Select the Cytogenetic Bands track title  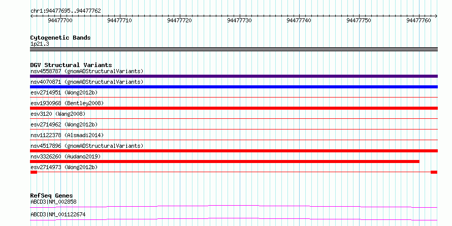pyautogui.click(x=60, y=38)
